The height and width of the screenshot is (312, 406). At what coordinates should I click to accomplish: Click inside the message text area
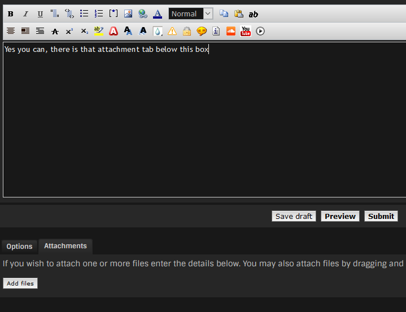pos(203,124)
